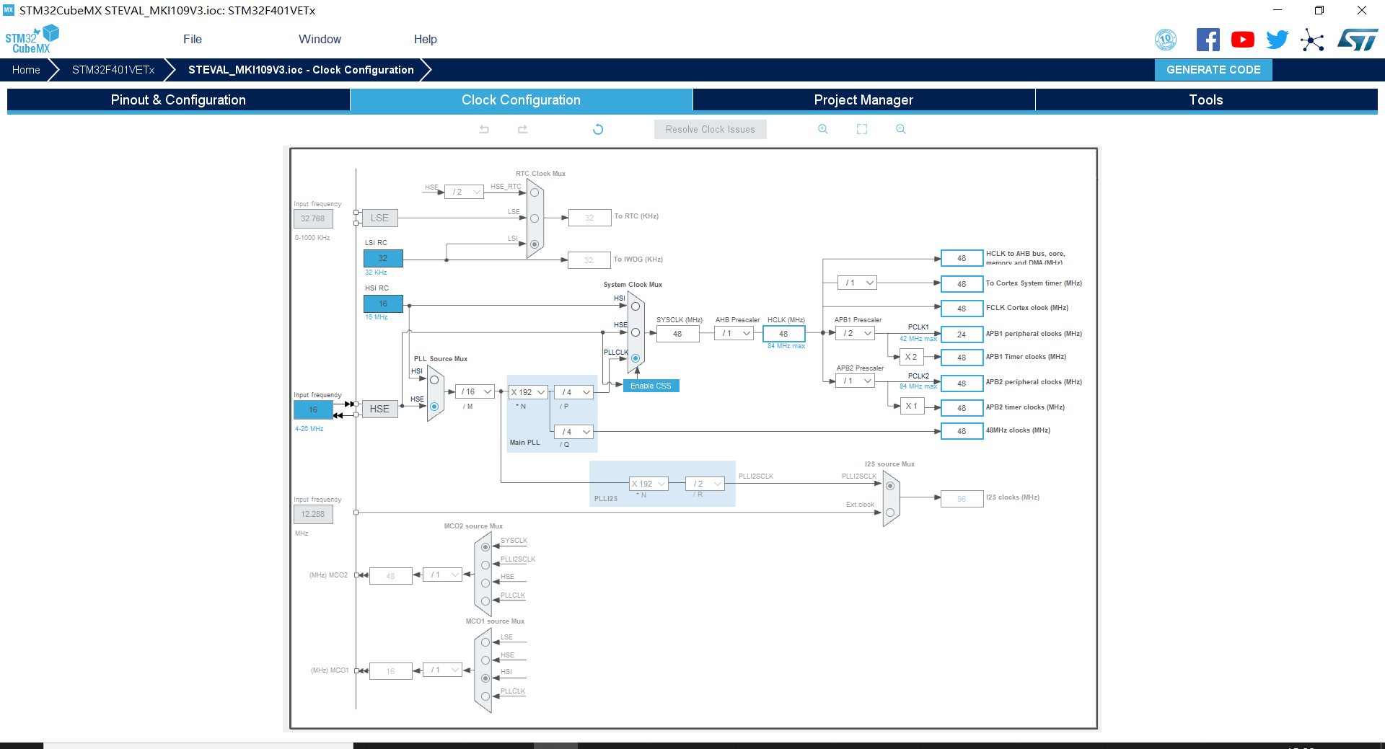Viewport: 1385px width, 749px height.
Task: Open ST community network icon
Action: pos(1312,40)
